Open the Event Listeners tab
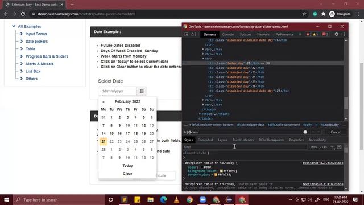 point(243,140)
